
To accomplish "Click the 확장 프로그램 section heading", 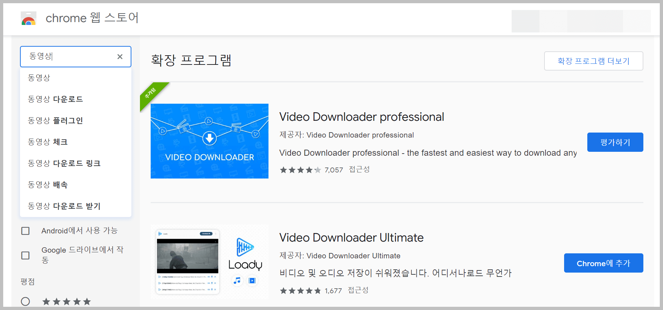I will point(191,60).
